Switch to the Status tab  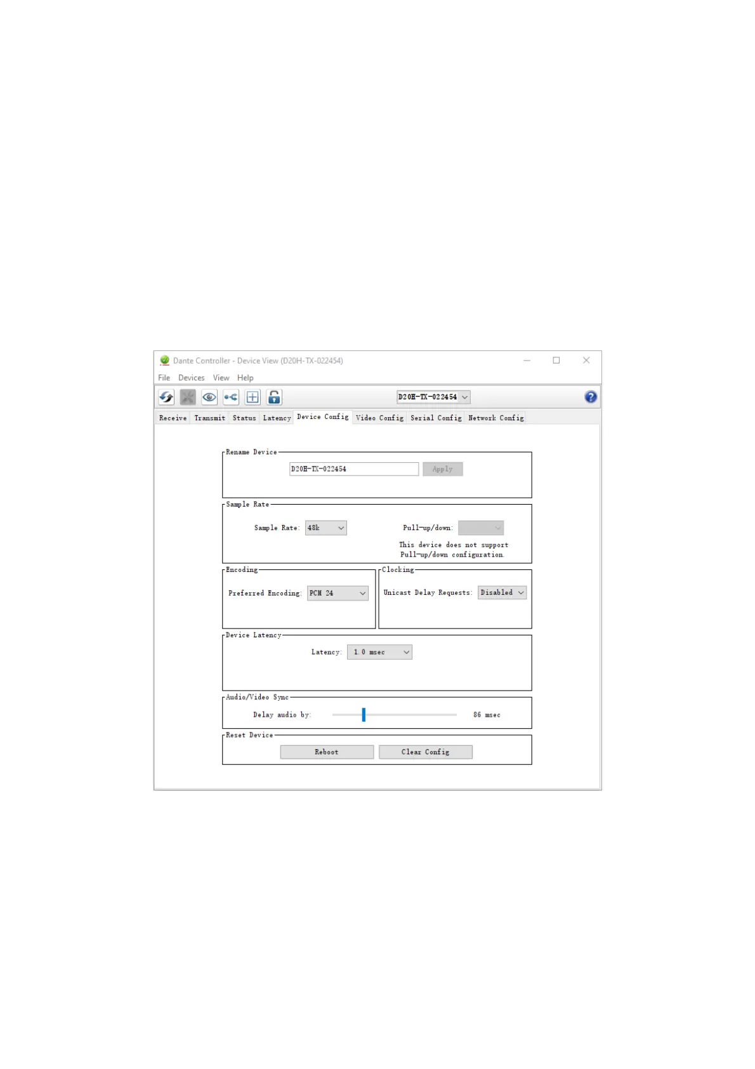tap(244, 418)
